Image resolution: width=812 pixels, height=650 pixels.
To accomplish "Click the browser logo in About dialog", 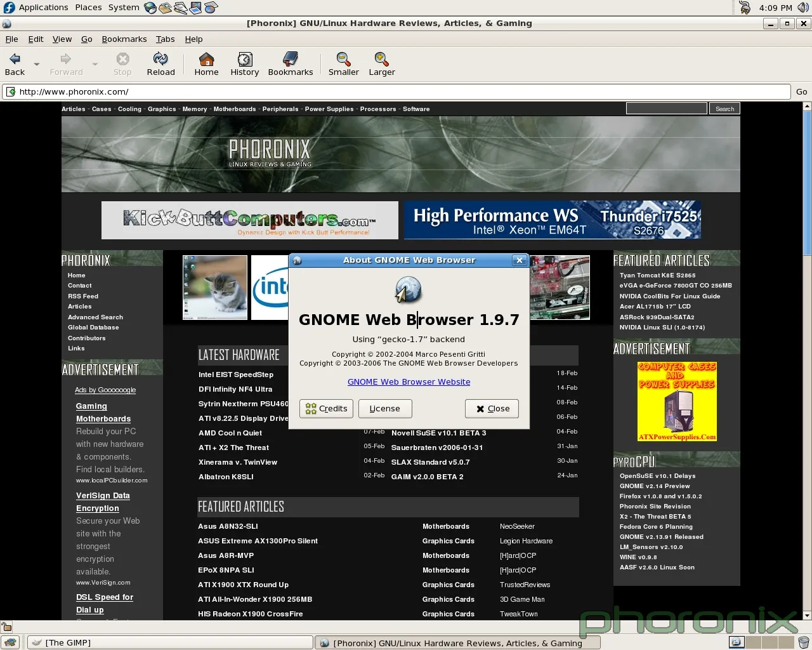I will [x=409, y=289].
